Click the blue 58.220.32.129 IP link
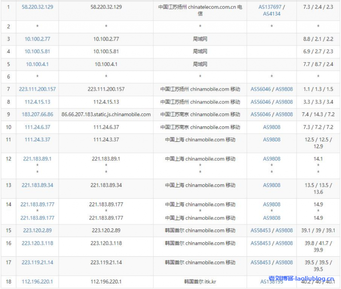The image size is (341, 289). 37,7
